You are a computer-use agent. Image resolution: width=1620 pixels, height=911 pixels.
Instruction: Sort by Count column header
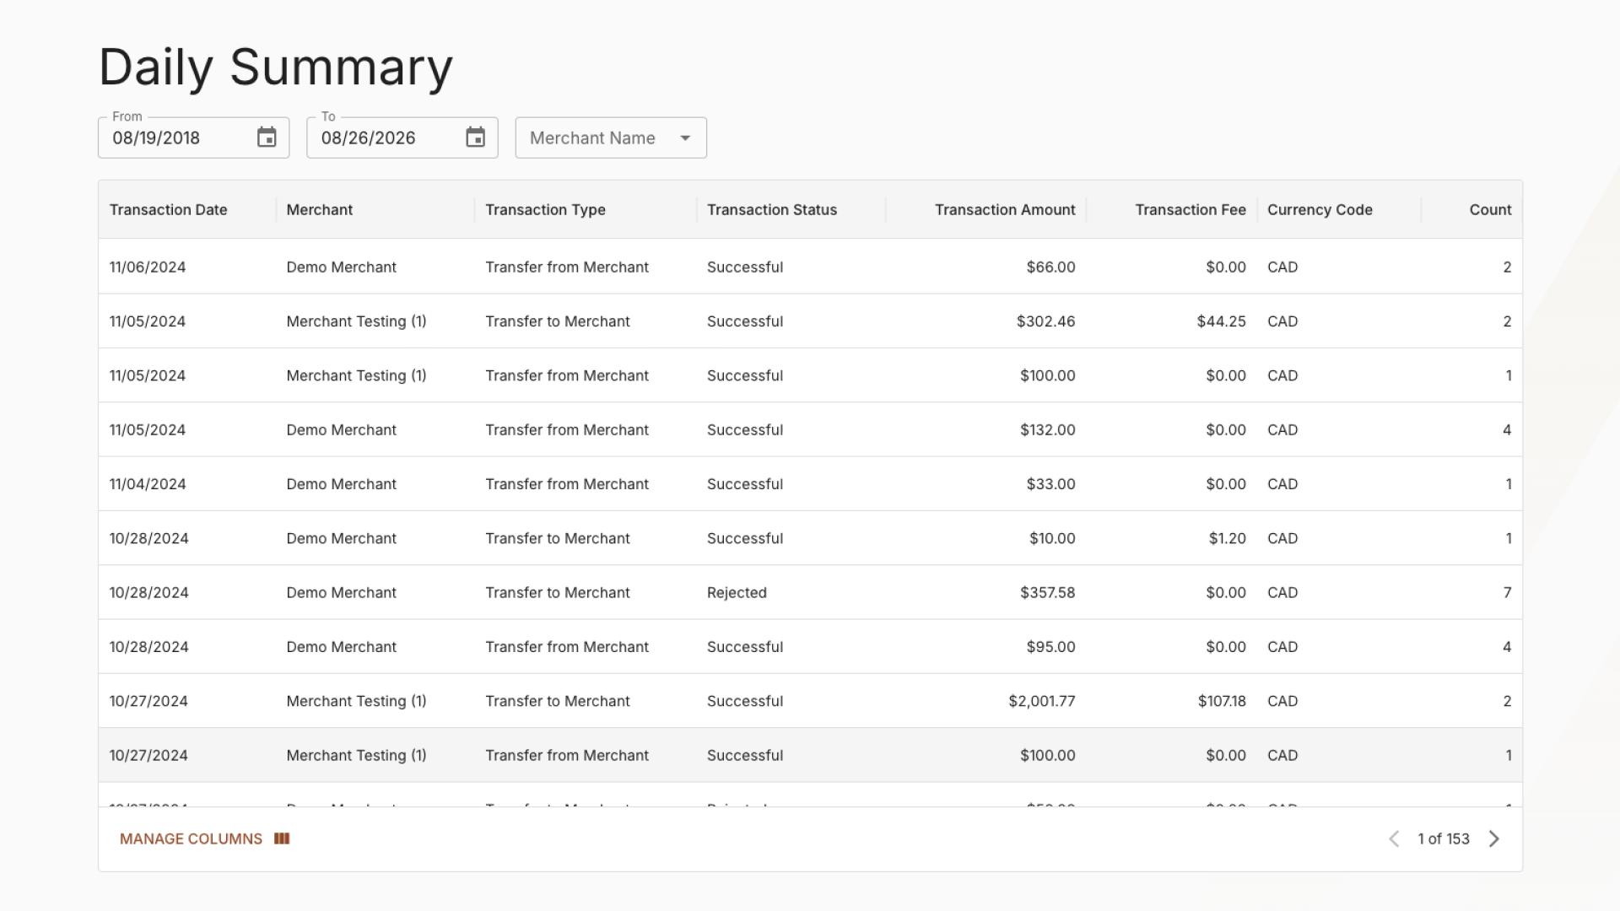pyautogui.click(x=1490, y=209)
